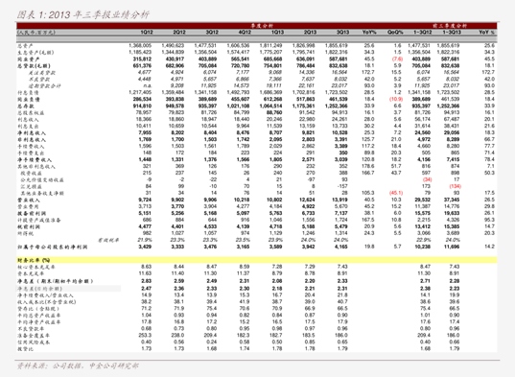Select the bold value 651,376
This screenshot has height=377, width=515.
tap(142, 65)
